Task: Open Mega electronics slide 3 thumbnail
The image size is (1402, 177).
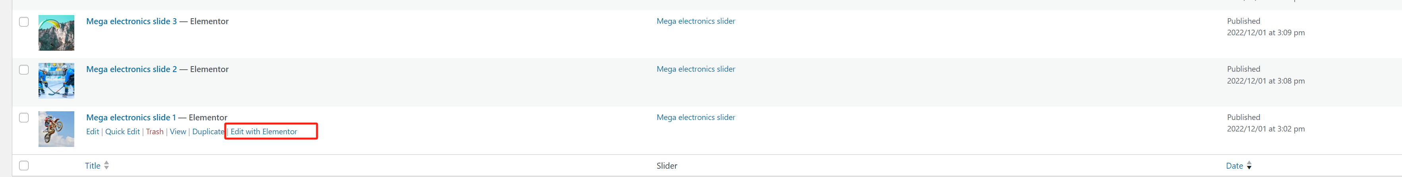Action: [x=56, y=33]
